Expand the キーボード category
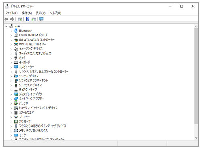This screenshot has width=202, height=150. tap(11, 63)
